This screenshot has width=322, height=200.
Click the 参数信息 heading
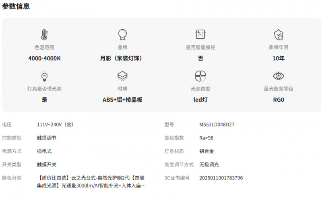(16, 6)
